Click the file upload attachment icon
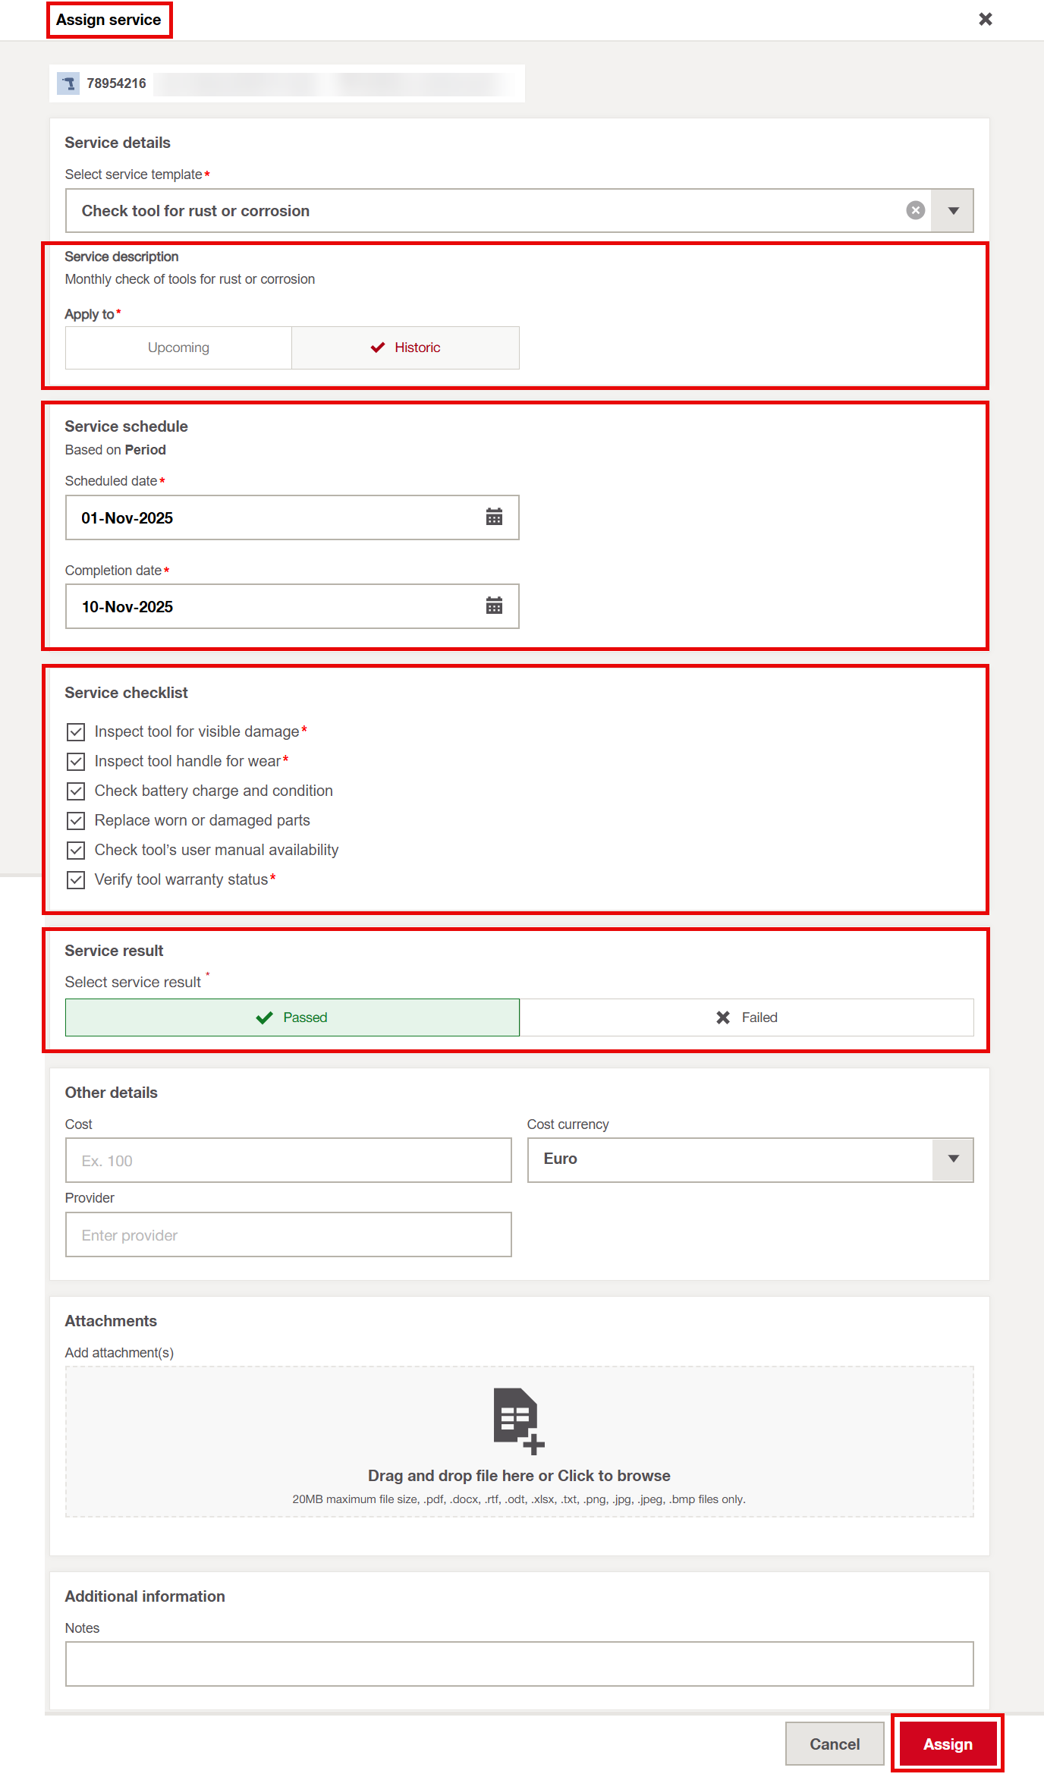1044x1777 pixels. [518, 1420]
